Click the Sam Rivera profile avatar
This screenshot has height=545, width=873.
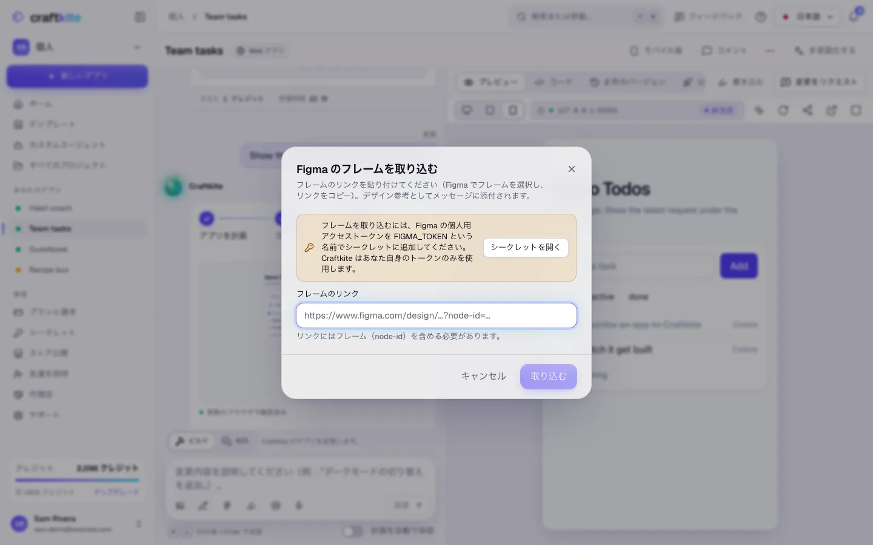tap(19, 524)
